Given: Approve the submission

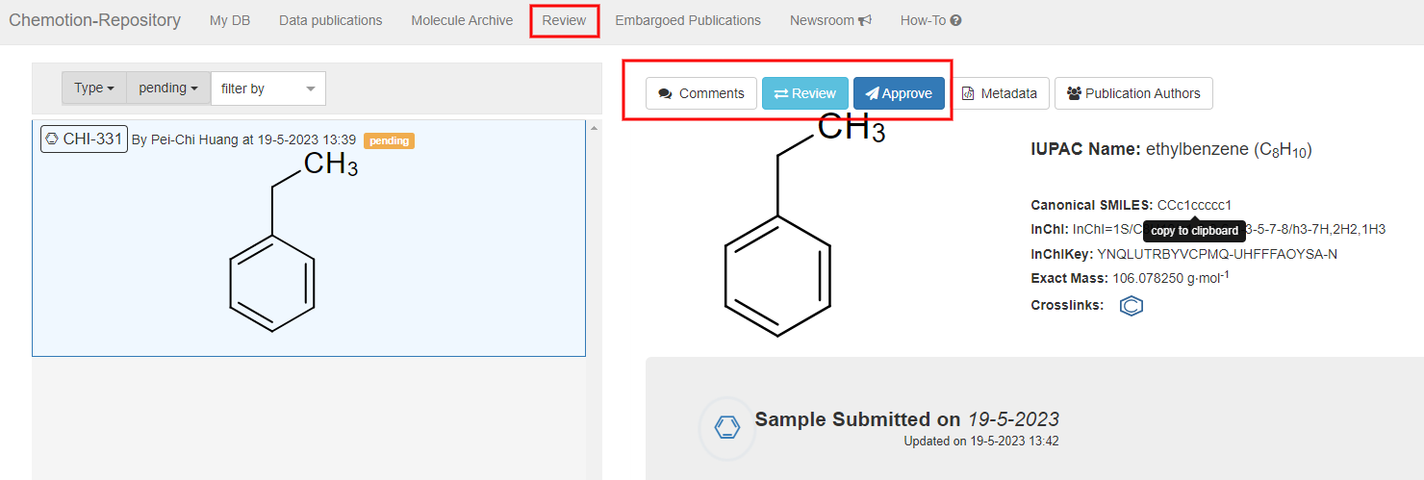Looking at the screenshot, I should (x=899, y=93).
